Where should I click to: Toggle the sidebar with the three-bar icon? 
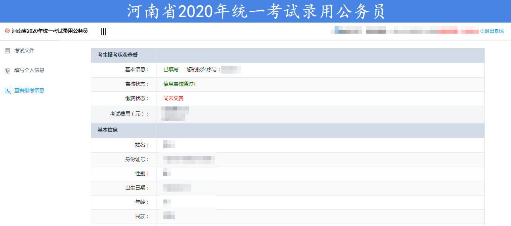click(x=103, y=32)
